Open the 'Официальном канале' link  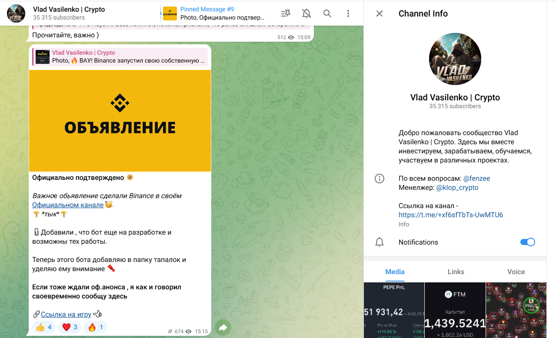click(x=68, y=205)
